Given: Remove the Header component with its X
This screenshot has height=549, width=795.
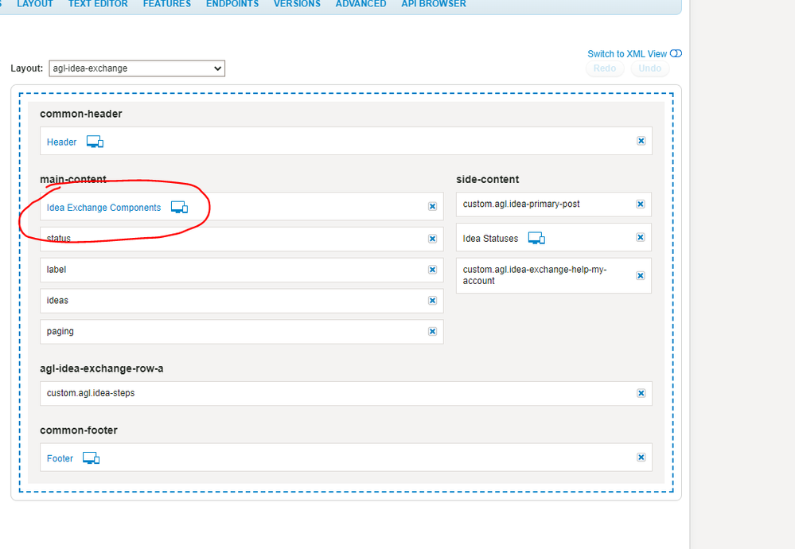Looking at the screenshot, I should pos(641,141).
